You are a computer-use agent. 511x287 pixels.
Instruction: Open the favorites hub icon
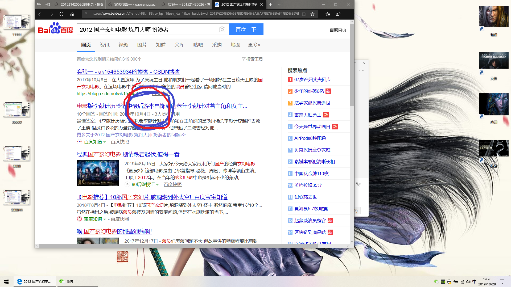[x=328, y=14]
